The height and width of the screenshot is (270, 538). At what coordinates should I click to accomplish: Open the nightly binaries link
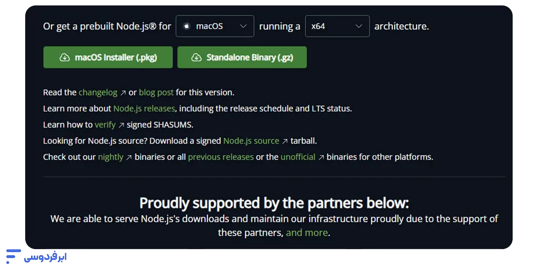pos(110,157)
